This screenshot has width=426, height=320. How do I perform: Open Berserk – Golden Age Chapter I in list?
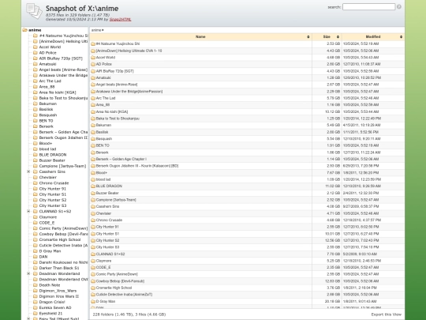[x=121, y=159]
